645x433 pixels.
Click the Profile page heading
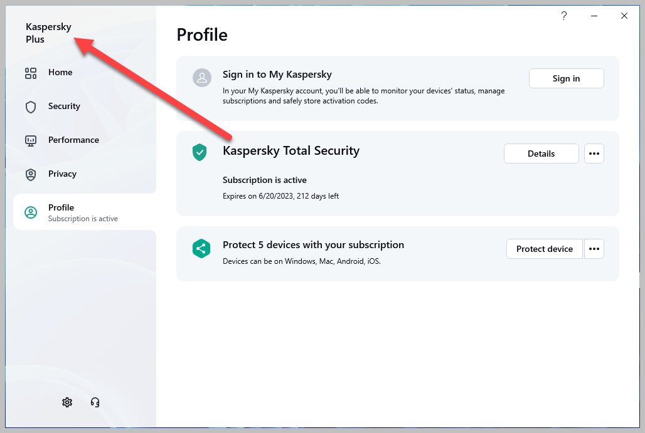coord(202,35)
